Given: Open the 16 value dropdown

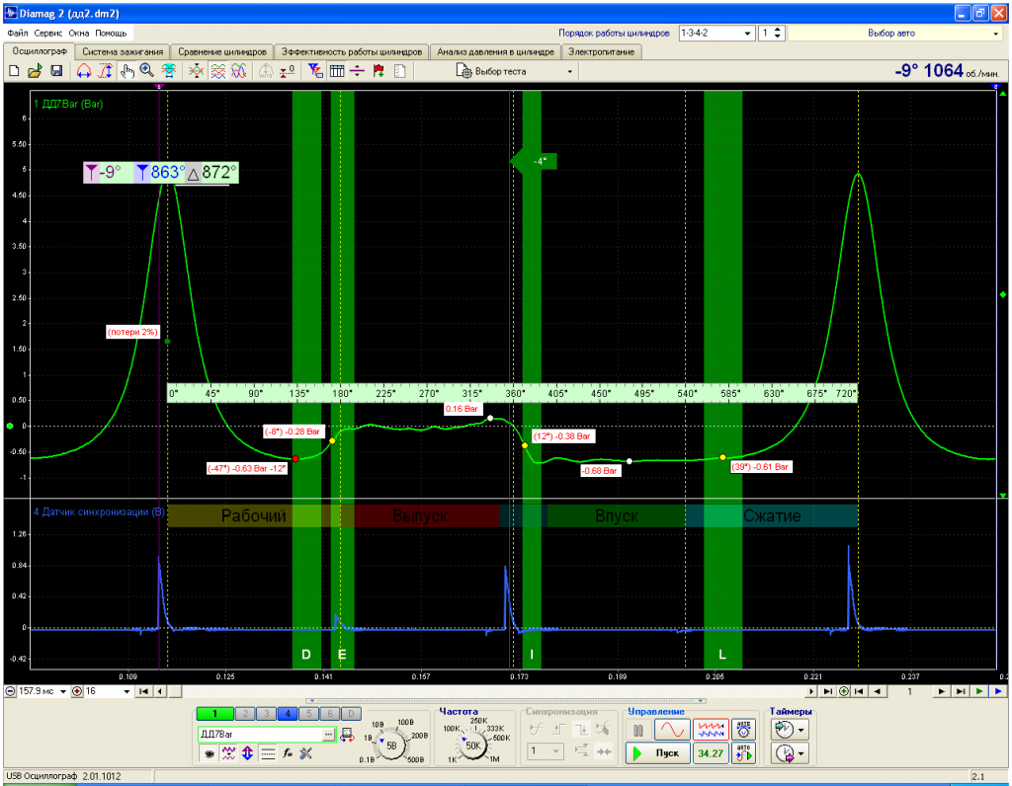Looking at the screenshot, I should (x=126, y=691).
